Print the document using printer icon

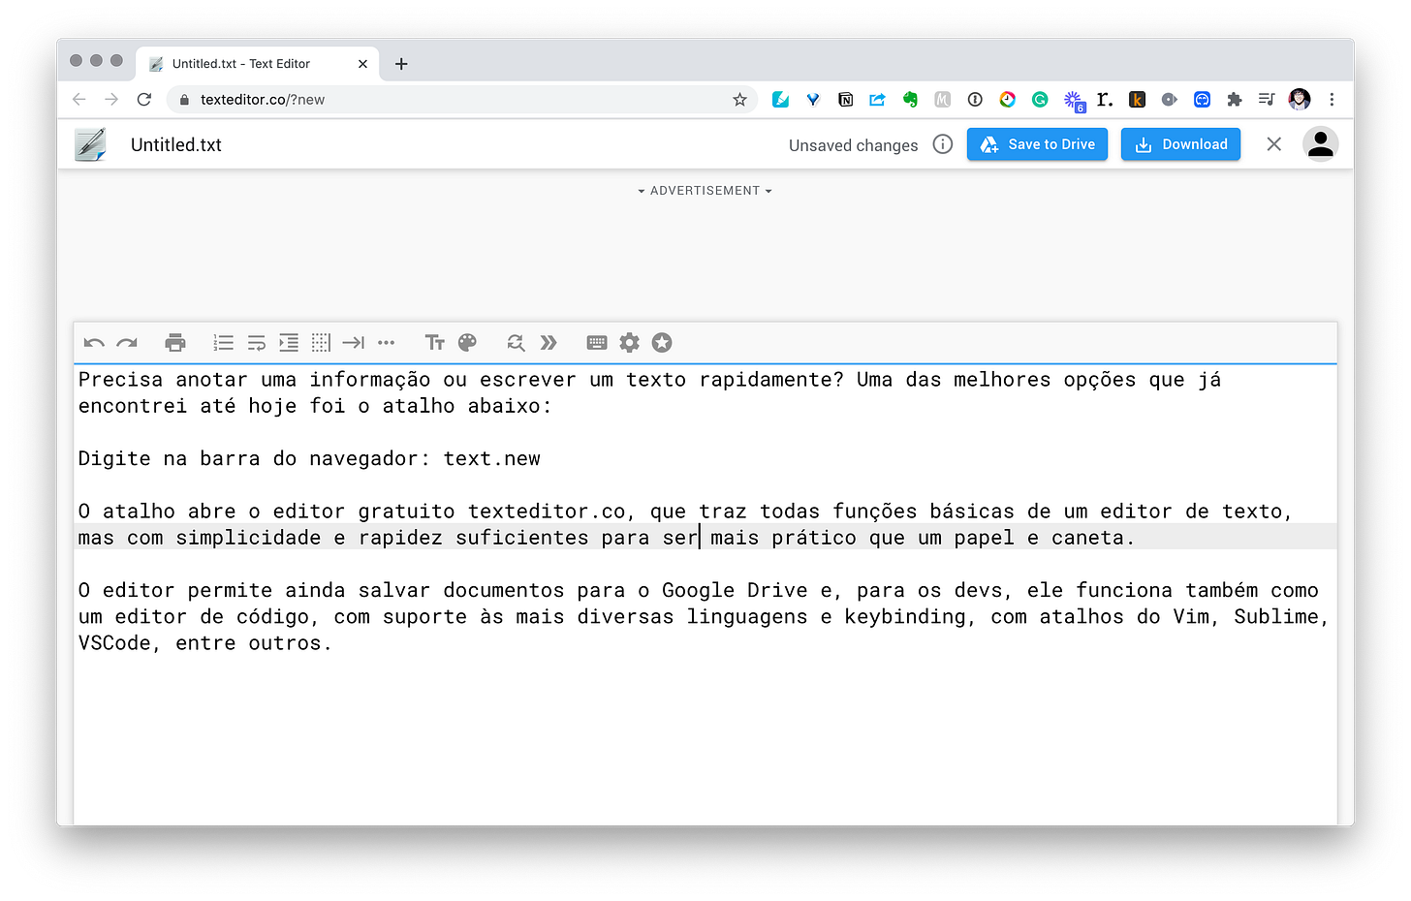[175, 343]
